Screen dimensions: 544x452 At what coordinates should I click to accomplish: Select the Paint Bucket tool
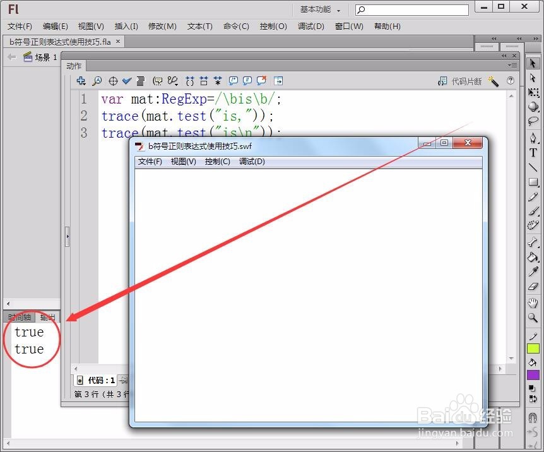(x=533, y=257)
